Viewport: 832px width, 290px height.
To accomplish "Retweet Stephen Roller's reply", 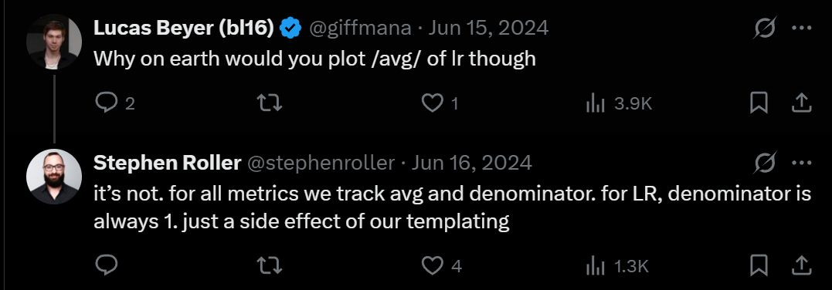I will pos(269,265).
